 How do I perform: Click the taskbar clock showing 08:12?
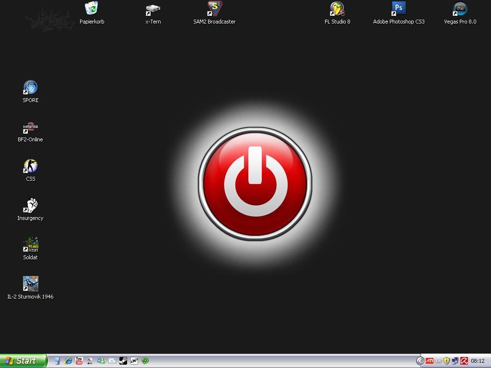coord(478,361)
